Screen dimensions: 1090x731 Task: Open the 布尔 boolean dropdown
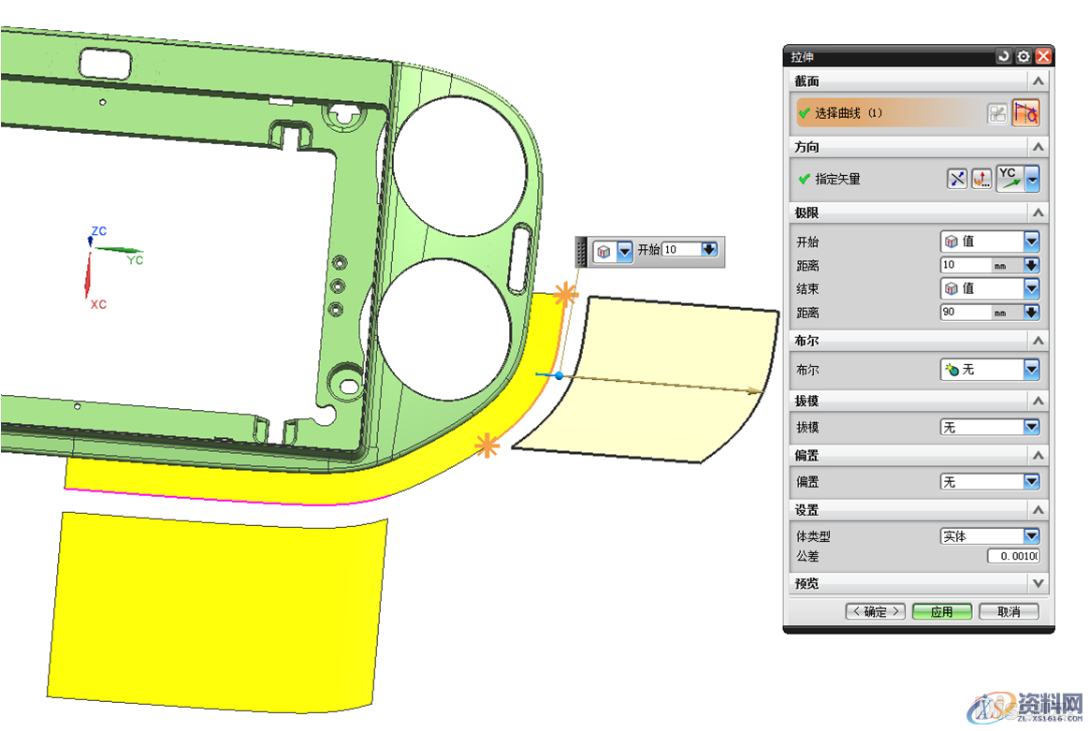pos(1031,370)
